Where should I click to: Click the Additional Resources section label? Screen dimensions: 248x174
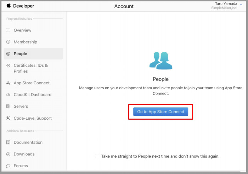[x=20, y=131]
